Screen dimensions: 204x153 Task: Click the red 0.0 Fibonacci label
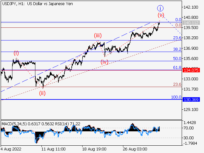pos(178,25)
